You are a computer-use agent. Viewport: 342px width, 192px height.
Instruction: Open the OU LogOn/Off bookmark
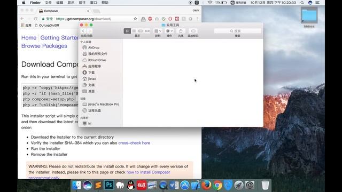pyautogui.click(x=47, y=25)
